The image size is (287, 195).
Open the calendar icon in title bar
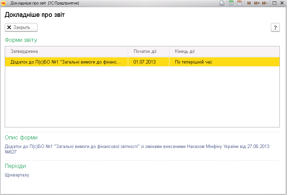[239, 3]
